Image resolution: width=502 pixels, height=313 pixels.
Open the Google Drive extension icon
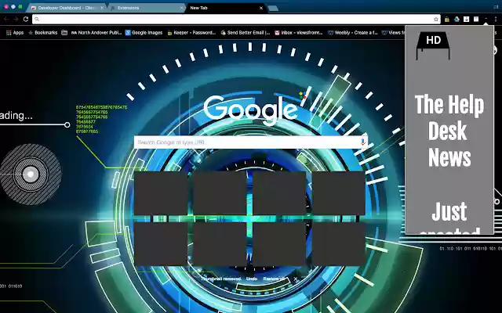click(457, 19)
